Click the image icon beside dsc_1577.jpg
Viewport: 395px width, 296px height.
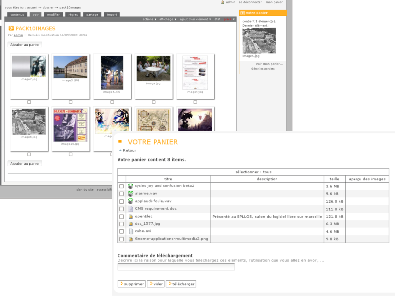(x=131, y=224)
